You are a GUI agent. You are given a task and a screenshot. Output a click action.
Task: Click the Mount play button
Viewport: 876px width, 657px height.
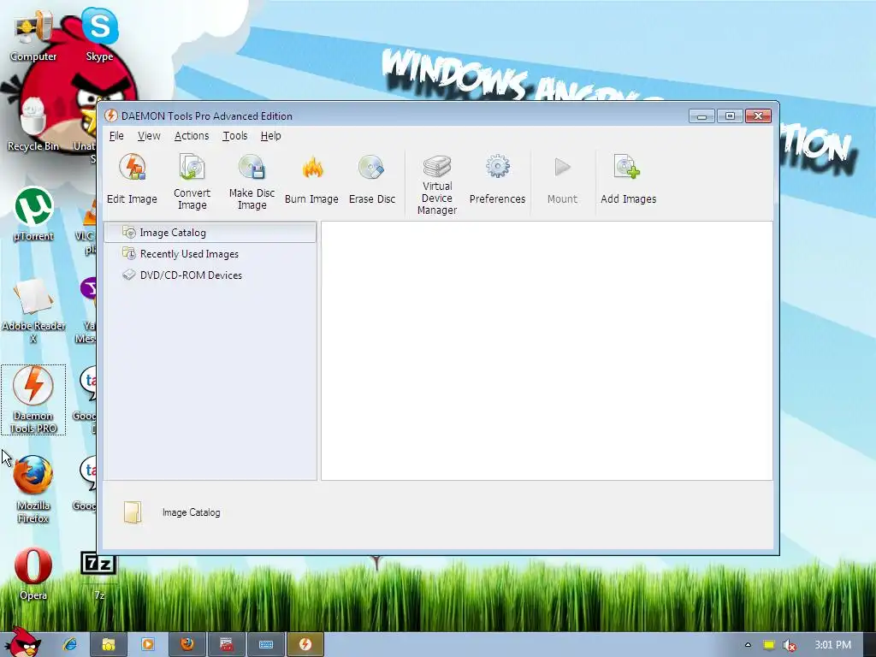[562, 180]
